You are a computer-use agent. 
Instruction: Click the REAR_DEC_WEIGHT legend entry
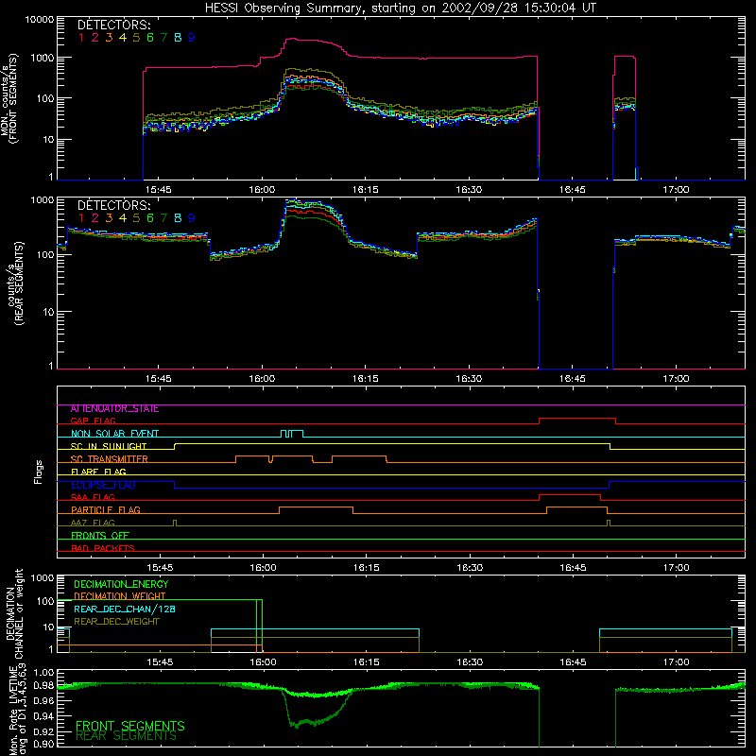[x=116, y=622]
